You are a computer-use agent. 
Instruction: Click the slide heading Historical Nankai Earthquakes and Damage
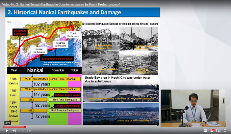point(64,12)
